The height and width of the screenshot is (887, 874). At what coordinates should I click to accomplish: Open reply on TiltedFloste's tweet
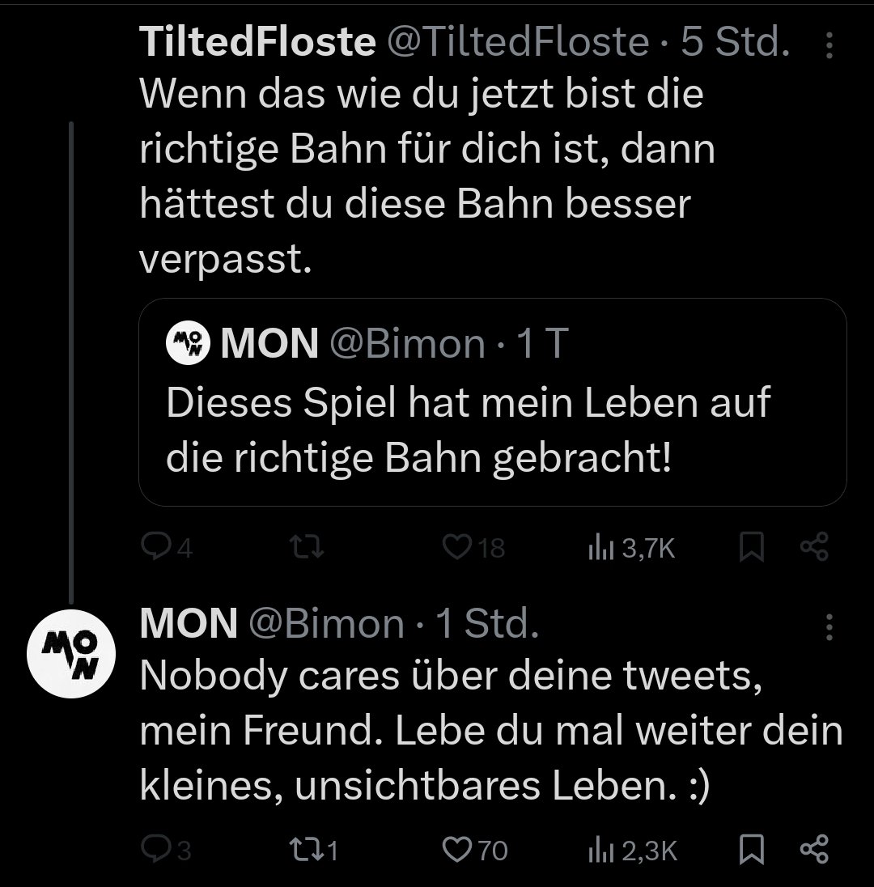[x=167, y=547]
